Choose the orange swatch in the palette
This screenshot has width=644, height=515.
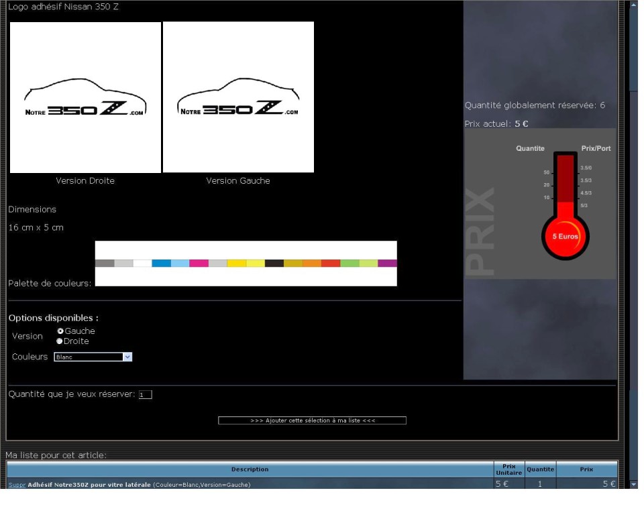[311, 264]
